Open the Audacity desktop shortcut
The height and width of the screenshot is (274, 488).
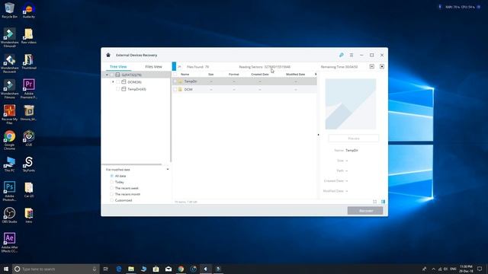tap(29, 11)
